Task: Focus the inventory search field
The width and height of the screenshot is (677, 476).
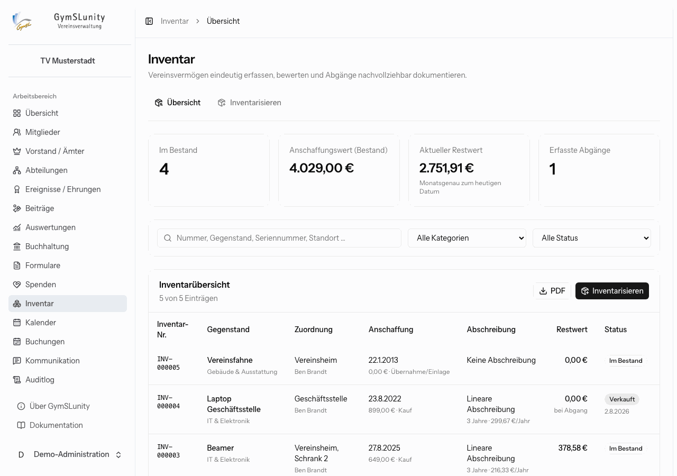Action: click(x=279, y=238)
